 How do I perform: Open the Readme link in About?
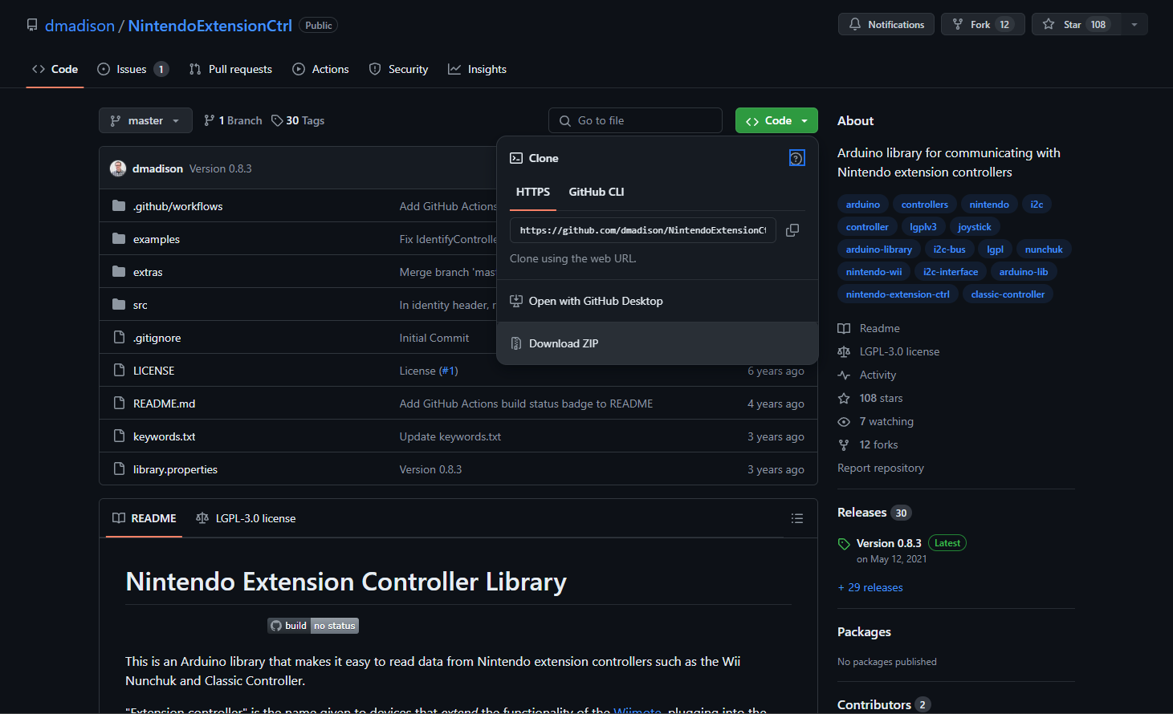point(869,328)
